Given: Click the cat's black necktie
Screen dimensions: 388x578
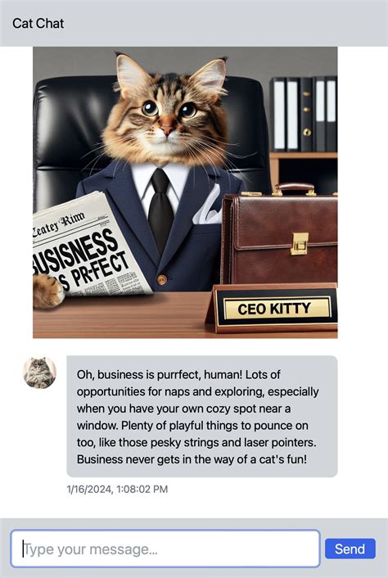Looking at the screenshot, I should pyautogui.click(x=160, y=211).
